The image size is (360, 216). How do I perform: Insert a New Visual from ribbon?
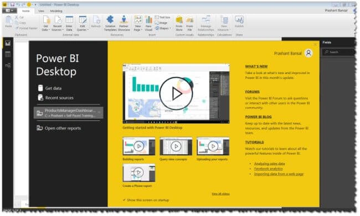pos(148,23)
